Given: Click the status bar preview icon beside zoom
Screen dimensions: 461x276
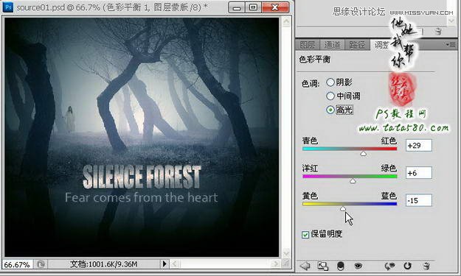Looking at the screenshot, I should [41, 264].
